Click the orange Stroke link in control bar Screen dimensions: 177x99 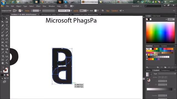pyautogui.click(x=27, y=11)
